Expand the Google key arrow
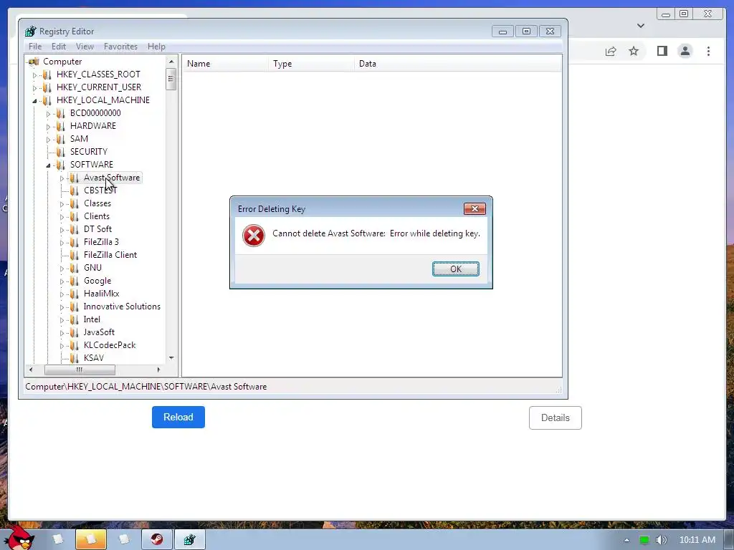734x550 pixels. (x=62, y=281)
